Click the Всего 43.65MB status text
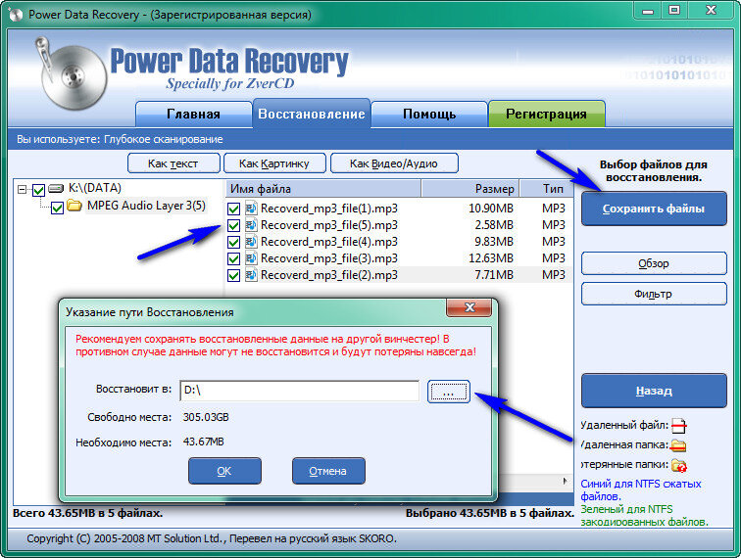 tap(88, 513)
